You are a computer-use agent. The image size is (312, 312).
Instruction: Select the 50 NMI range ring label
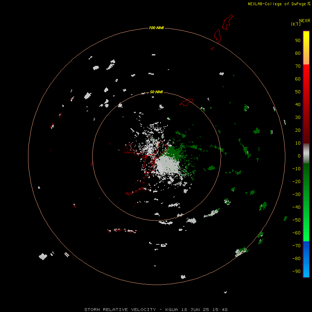(156, 92)
